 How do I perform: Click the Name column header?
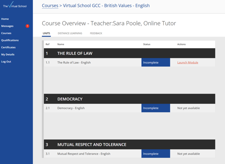coord(61,44)
